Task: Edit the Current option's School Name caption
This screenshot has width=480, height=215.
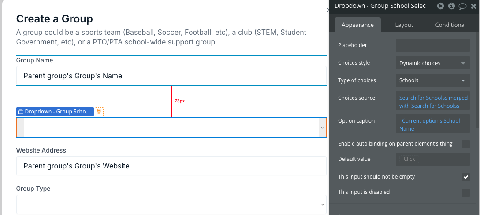Action: pos(432,124)
